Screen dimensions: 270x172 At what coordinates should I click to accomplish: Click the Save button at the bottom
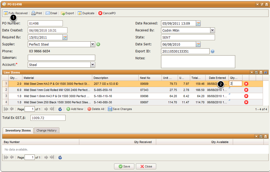coord(124,166)
